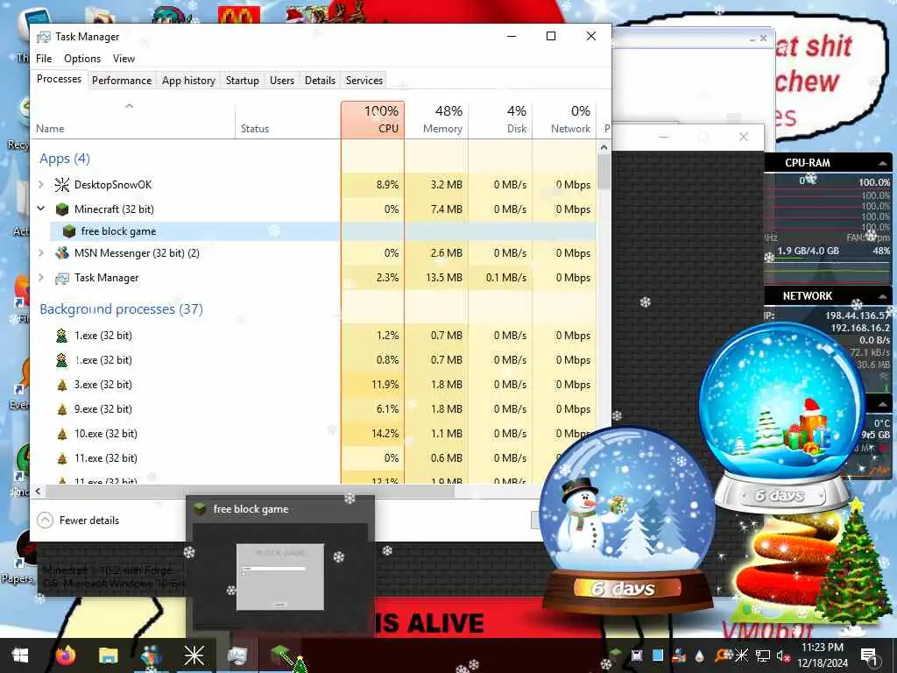
Task: Click the sort chevron above Name column
Action: point(130,106)
